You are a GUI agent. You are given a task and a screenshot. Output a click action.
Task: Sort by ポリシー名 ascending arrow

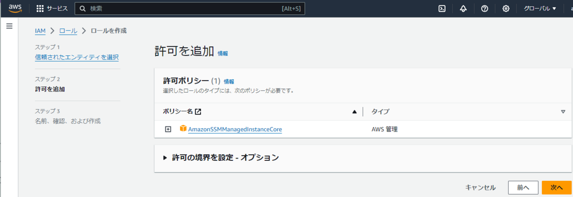(354, 112)
